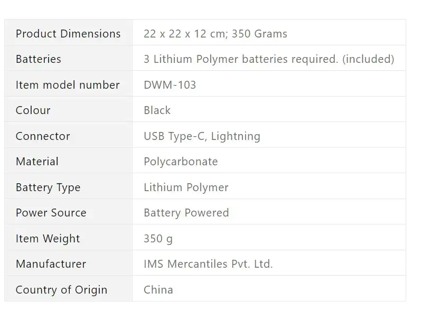Click the Material label
The height and width of the screenshot is (311, 423).
click(37, 162)
